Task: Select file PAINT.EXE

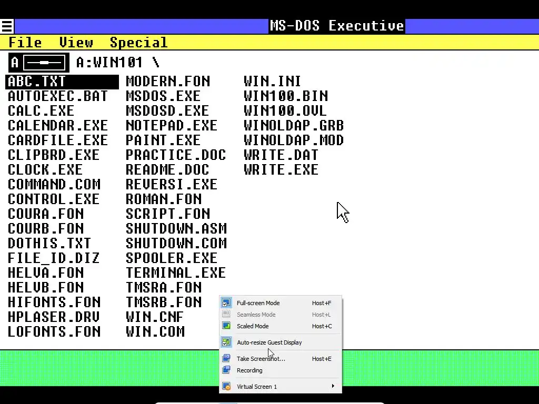Action: click(x=163, y=140)
